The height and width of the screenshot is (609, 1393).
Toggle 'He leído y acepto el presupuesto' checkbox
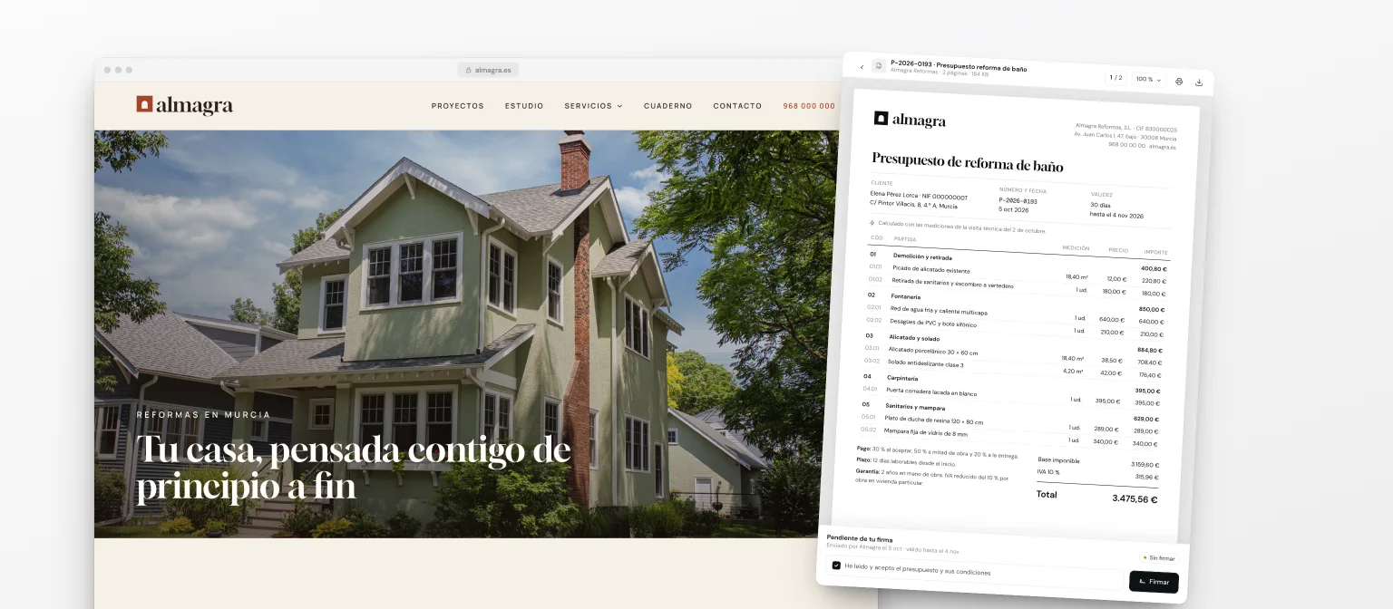tap(836, 565)
